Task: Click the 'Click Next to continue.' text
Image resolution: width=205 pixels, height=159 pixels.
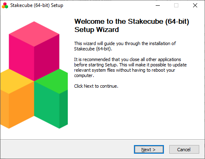Action: [96, 86]
